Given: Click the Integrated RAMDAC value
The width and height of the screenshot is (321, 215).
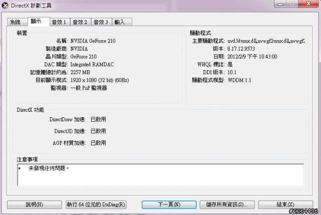Looking at the screenshot, I should tap(92, 65).
